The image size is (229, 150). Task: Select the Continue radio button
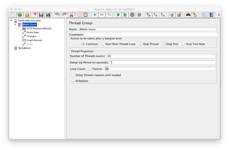tap(83, 44)
